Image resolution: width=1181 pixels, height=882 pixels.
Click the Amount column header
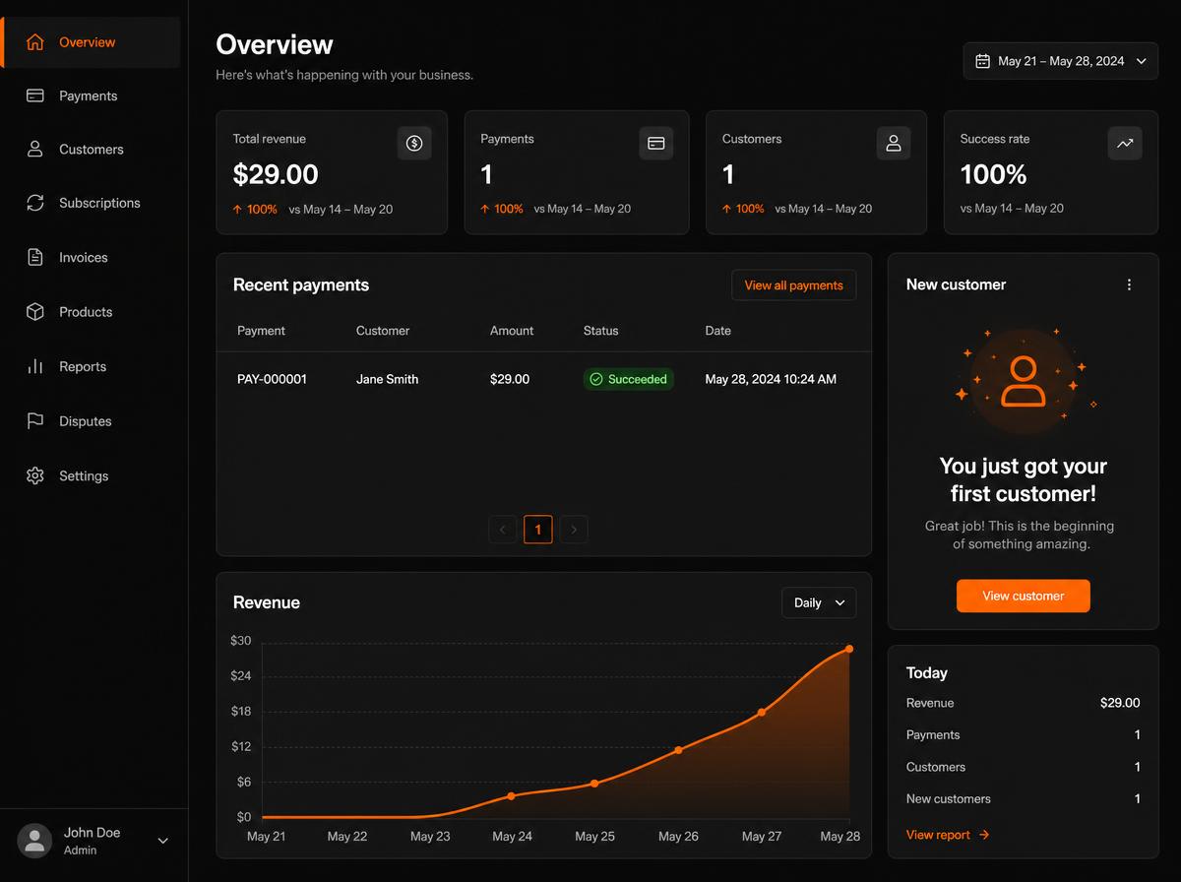tap(512, 331)
